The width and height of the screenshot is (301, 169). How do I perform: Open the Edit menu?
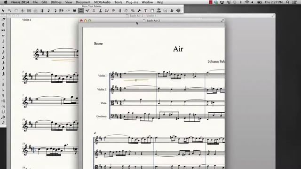44,2
